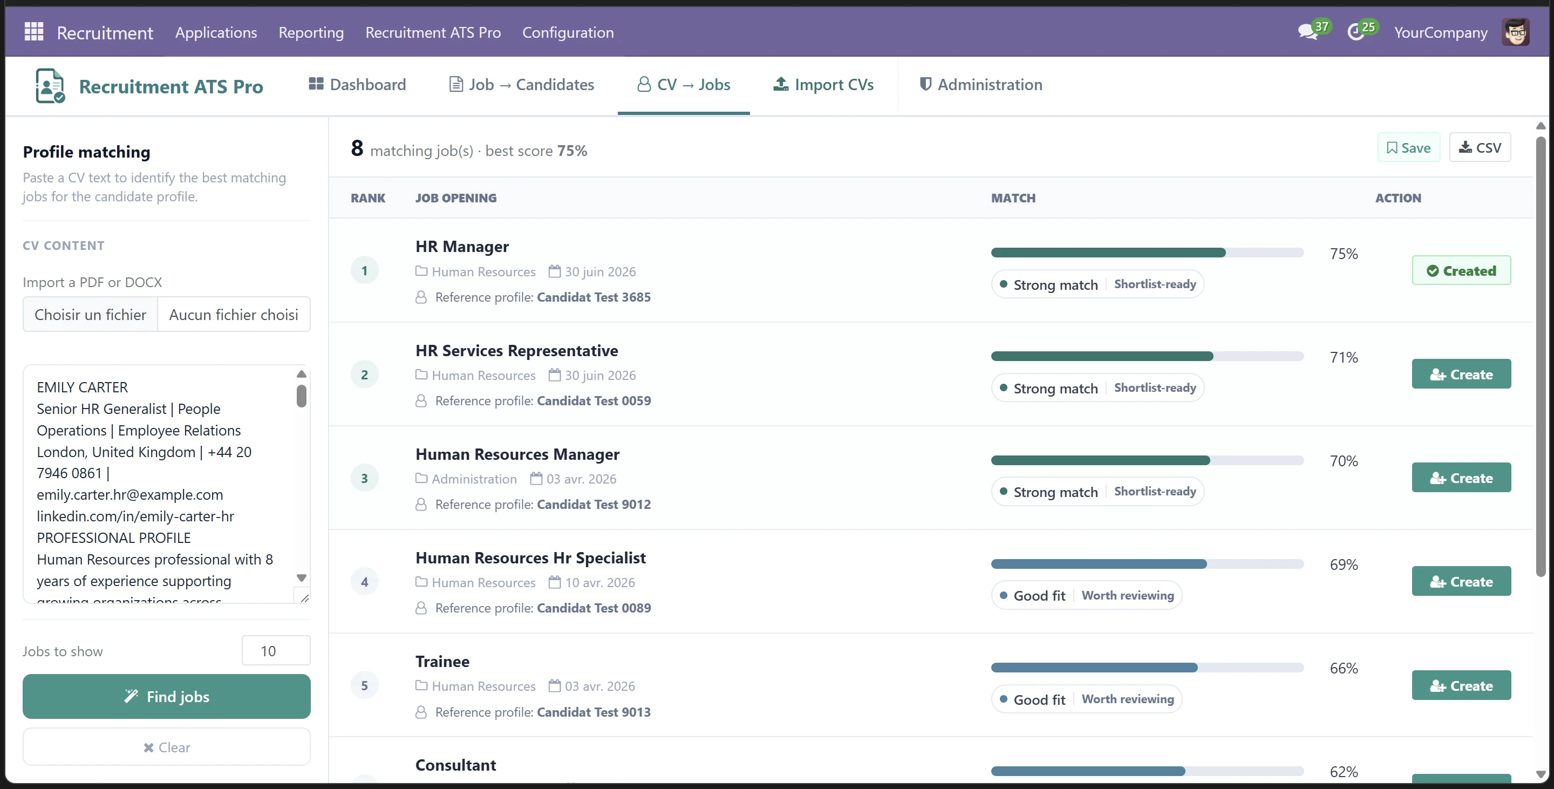Click the CV text area scroll-up arrow
1554x789 pixels.
click(302, 374)
